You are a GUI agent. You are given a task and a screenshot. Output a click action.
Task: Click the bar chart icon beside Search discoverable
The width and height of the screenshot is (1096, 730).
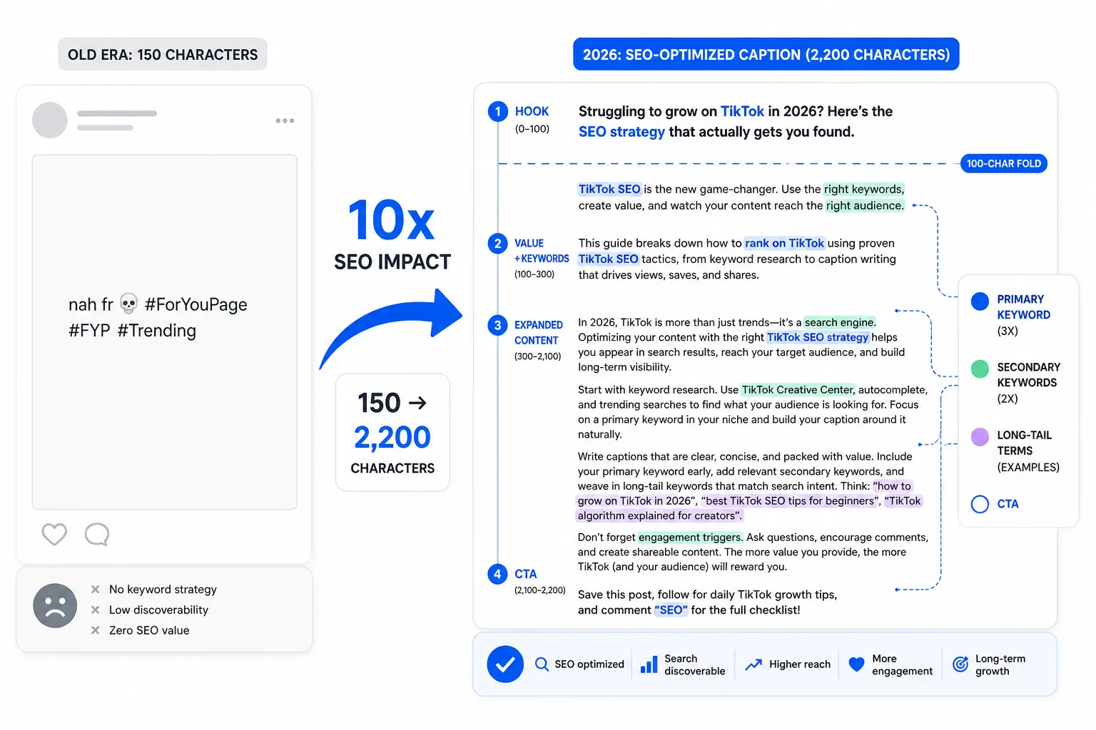tap(649, 664)
